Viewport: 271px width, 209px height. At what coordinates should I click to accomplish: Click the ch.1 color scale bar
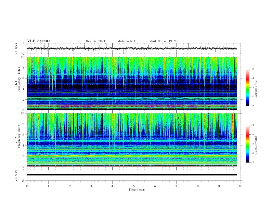(248, 87)
